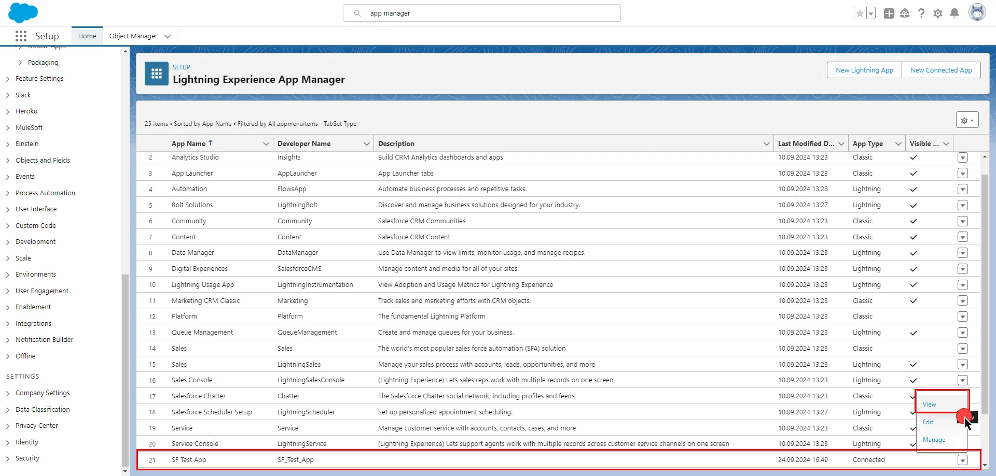Open the Visible column menu chevron
This screenshot has width=996, height=476.
pyautogui.click(x=946, y=144)
